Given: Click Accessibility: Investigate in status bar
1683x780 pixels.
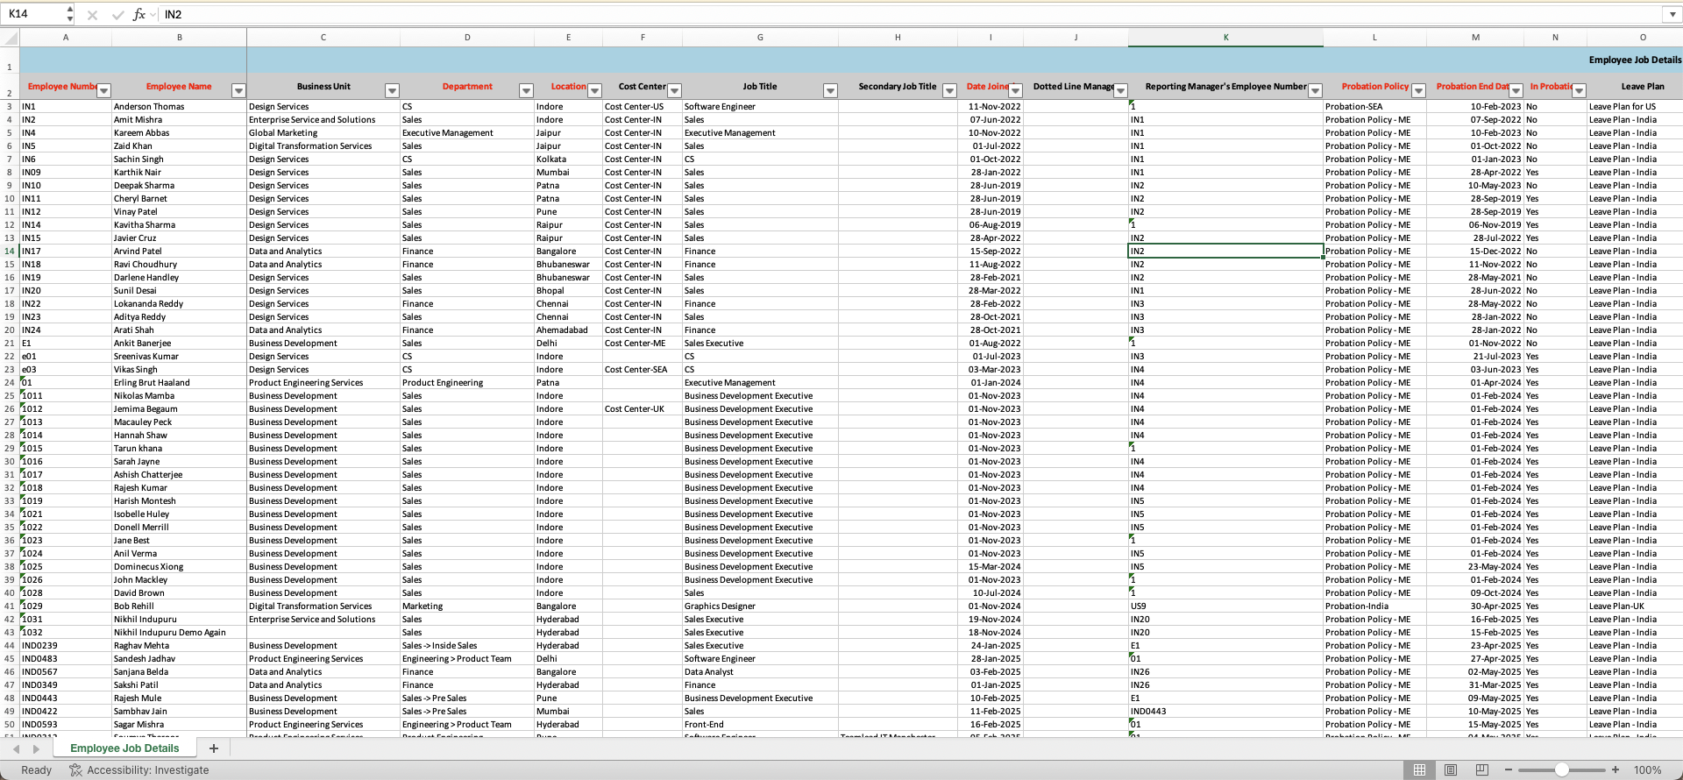Looking at the screenshot, I should pyautogui.click(x=139, y=770).
